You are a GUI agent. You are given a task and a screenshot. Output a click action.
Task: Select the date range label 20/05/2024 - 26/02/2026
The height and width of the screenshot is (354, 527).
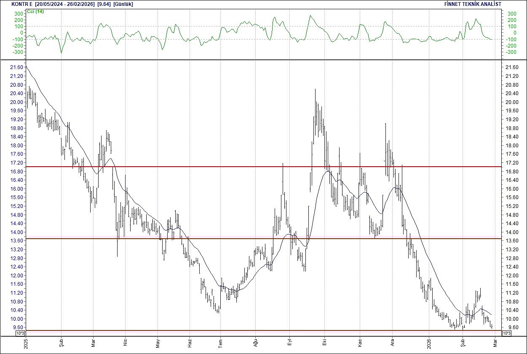point(64,4)
